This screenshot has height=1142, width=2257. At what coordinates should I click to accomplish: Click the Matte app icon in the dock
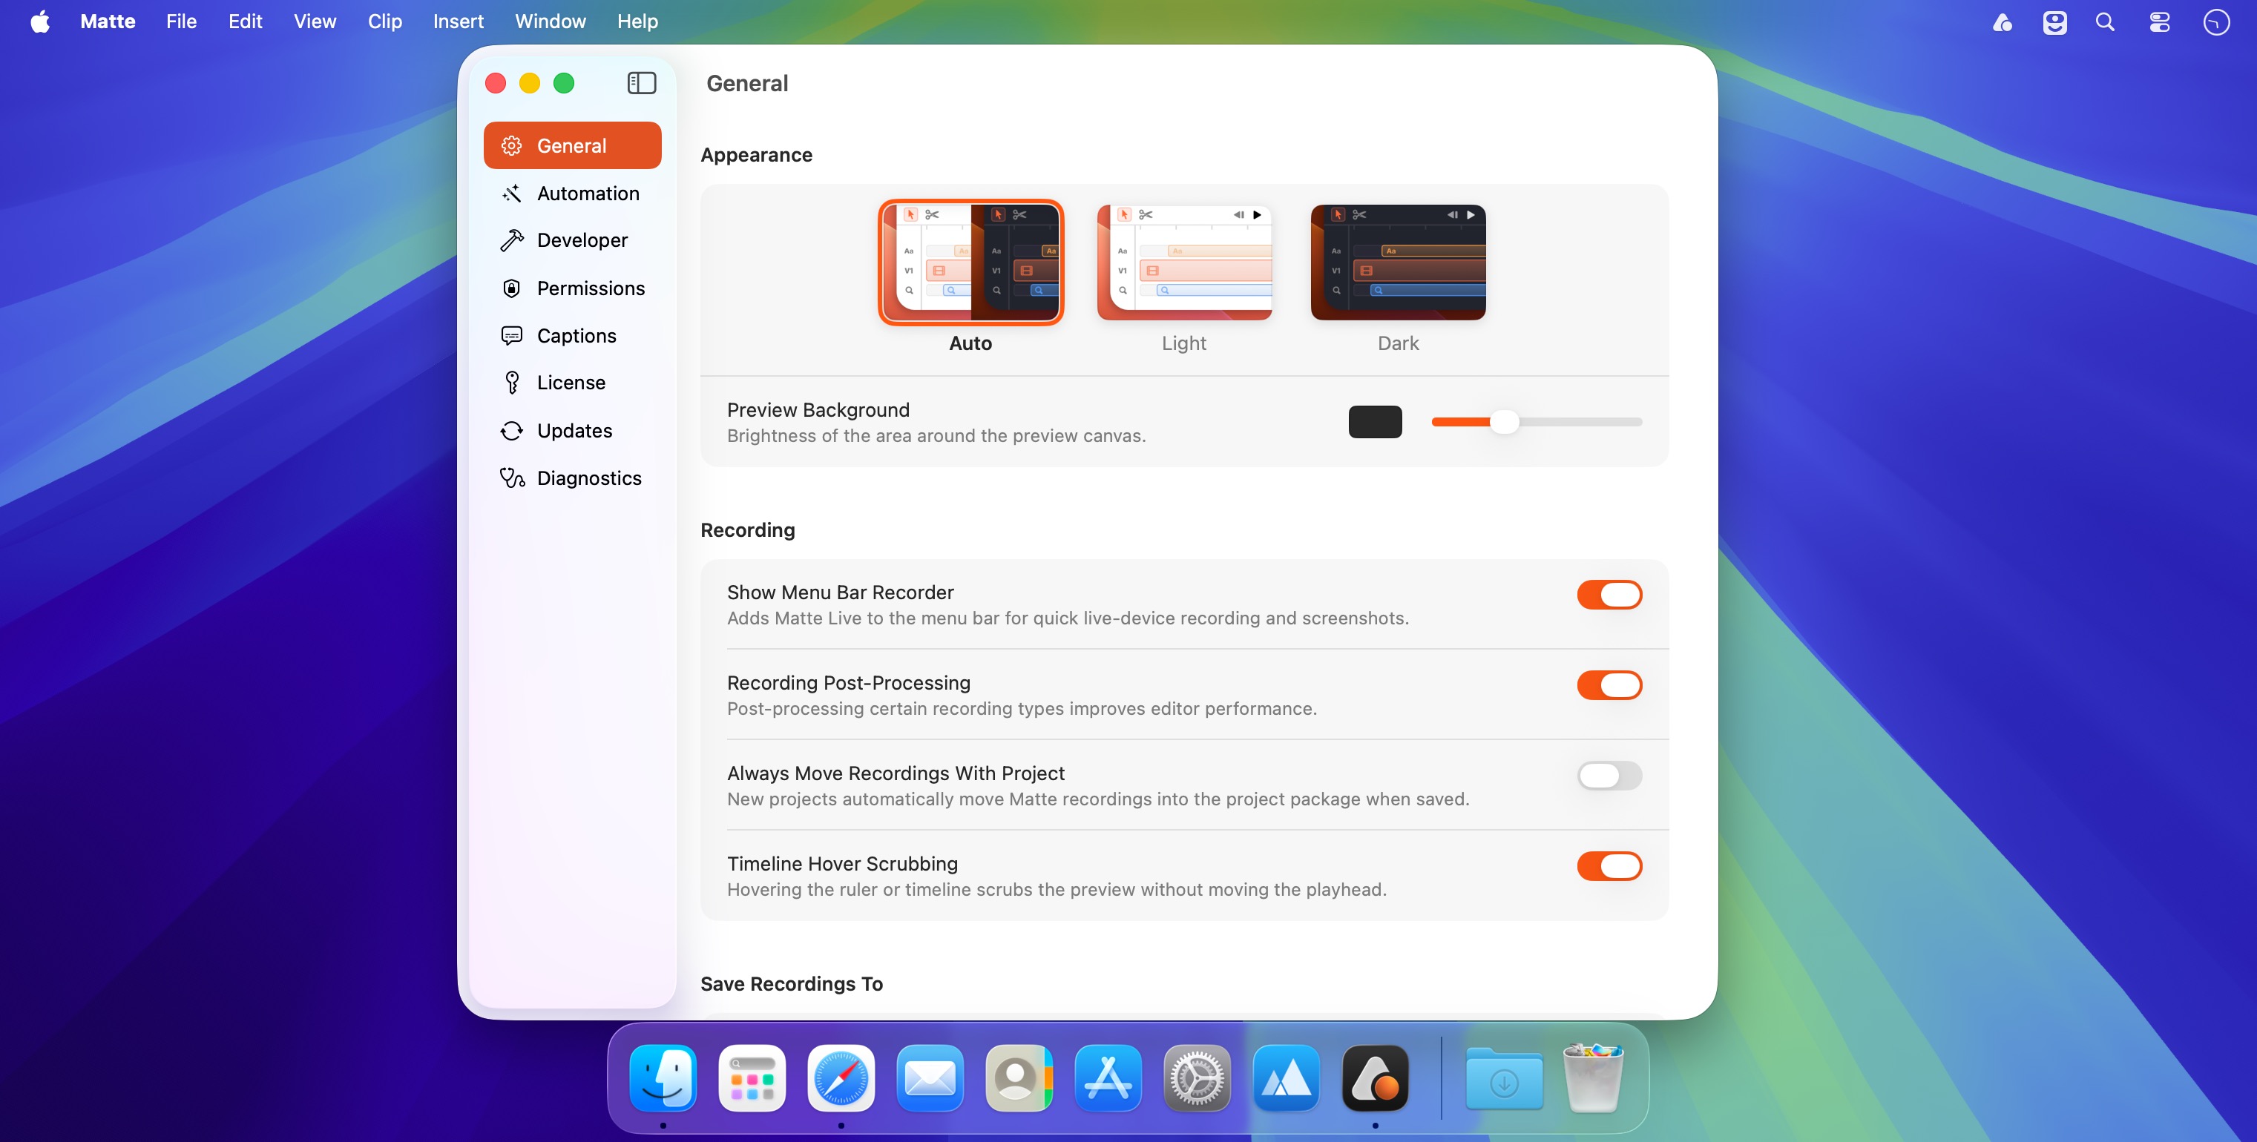pos(1375,1078)
